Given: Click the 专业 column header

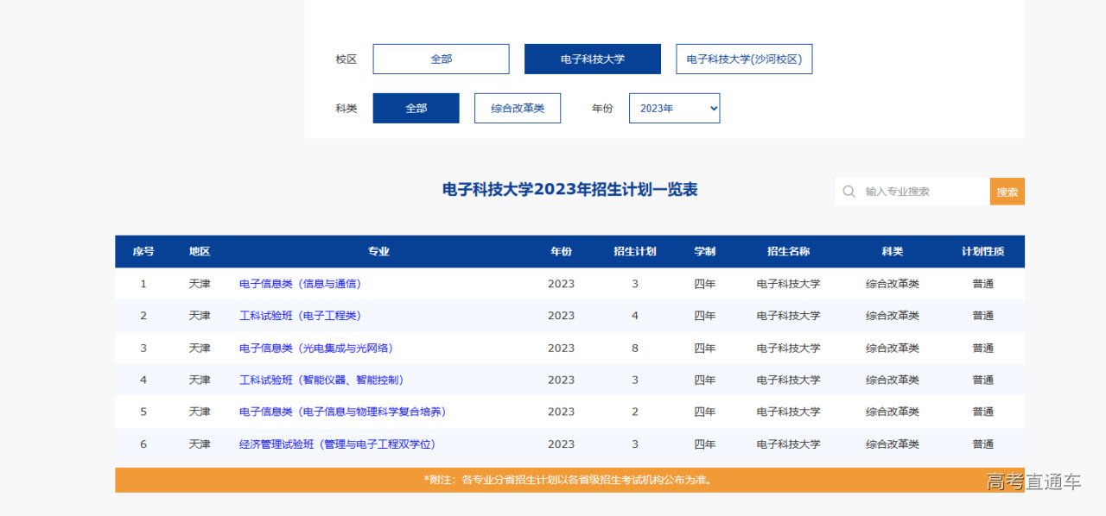Looking at the screenshot, I should coord(378,251).
